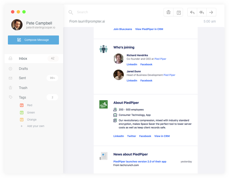
Task: Open the Join BlueJeans link
Action: pos(123,29)
